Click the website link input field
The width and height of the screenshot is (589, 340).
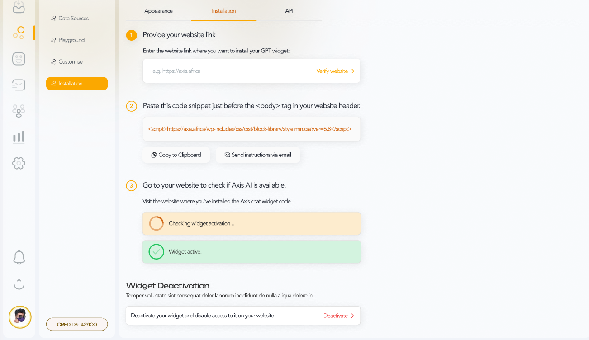tap(226, 71)
